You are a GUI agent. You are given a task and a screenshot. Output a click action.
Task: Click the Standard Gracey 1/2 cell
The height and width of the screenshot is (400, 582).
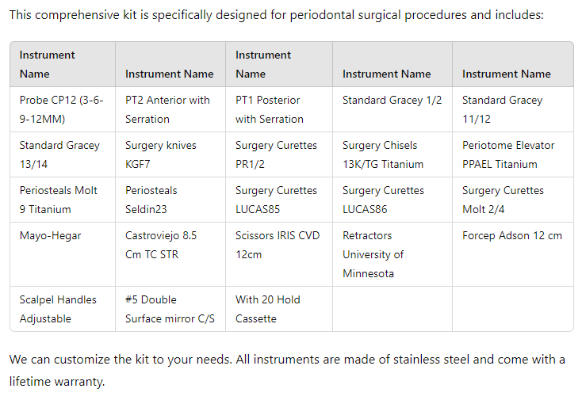pyautogui.click(x=392, y=101)
